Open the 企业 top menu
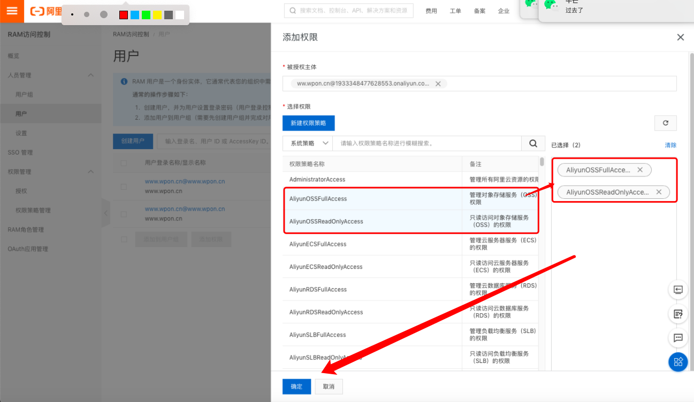The height and width of the screenshot is (402, 694). (504, 11)
